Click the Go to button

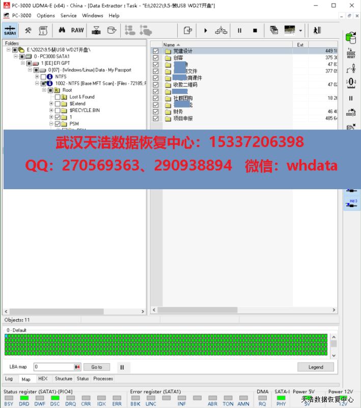click(97, 367)
